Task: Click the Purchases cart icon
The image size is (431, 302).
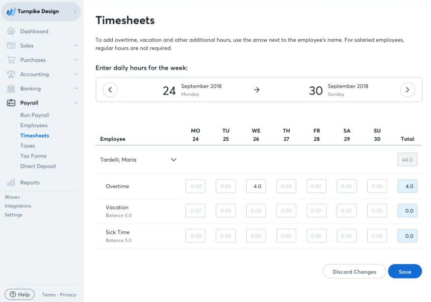Action: 11,60
